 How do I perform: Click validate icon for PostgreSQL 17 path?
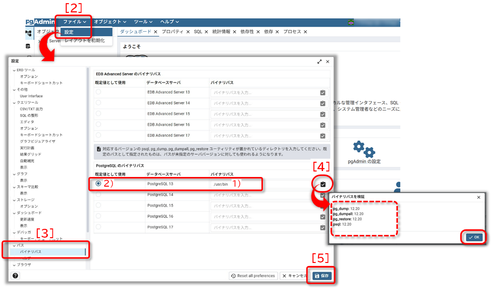(323, 227)
